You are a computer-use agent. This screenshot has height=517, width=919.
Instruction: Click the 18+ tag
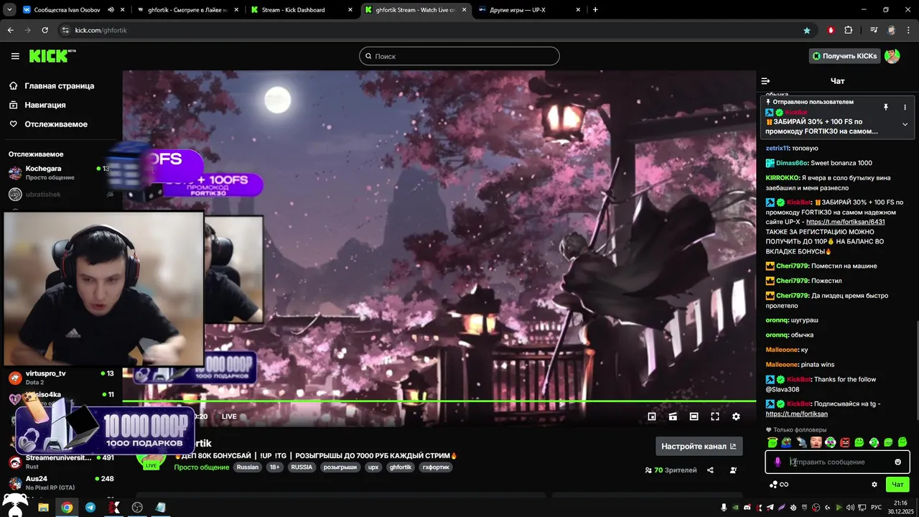coord(275,467)
